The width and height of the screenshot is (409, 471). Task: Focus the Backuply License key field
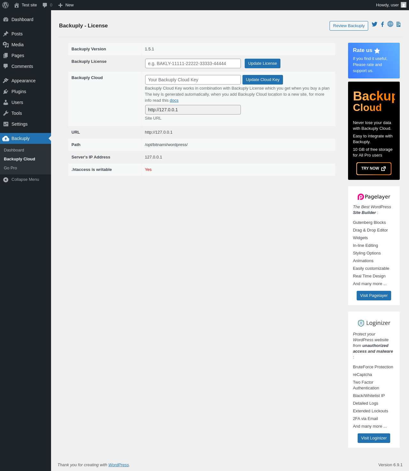tap(193, 63)
